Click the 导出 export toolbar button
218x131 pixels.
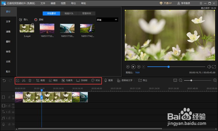click(143, 80)
